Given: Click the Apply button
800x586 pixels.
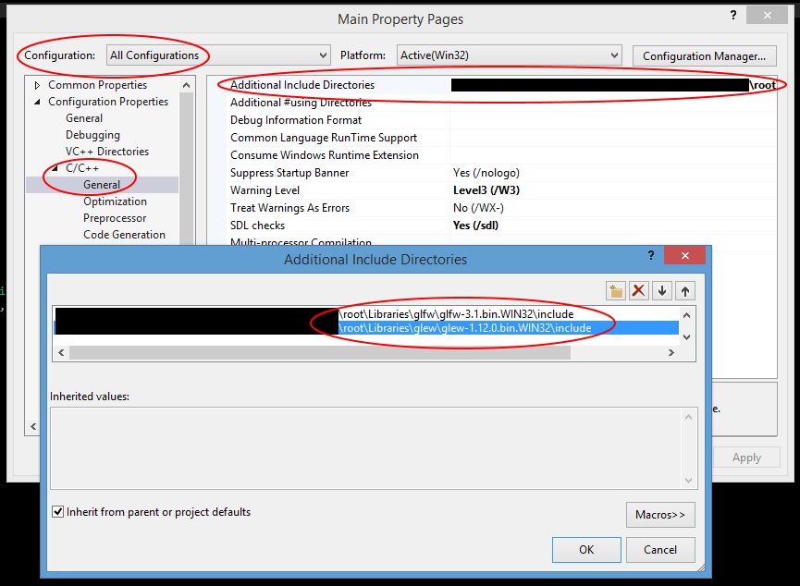Looking at the screenshot, I should click(746, 458).
